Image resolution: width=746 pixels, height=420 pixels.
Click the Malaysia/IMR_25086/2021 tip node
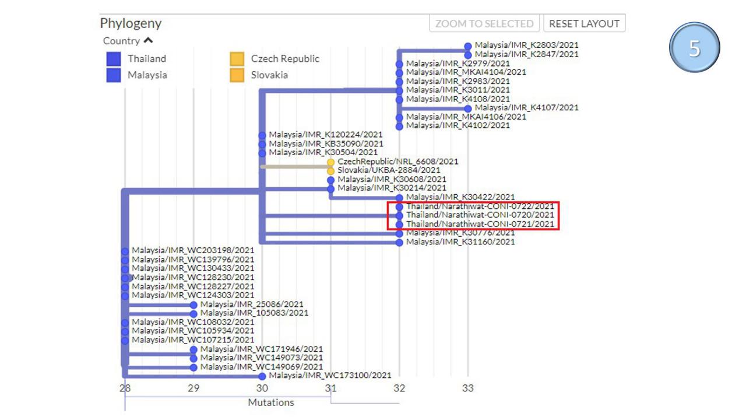(x=193, y=304)
